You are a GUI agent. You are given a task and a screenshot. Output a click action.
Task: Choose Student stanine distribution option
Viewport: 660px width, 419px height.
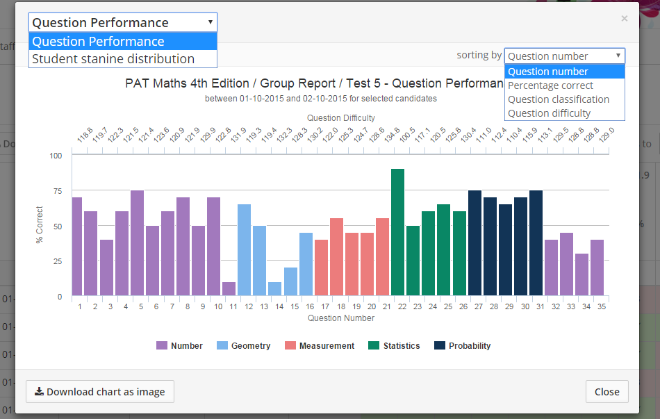point(122,58)
